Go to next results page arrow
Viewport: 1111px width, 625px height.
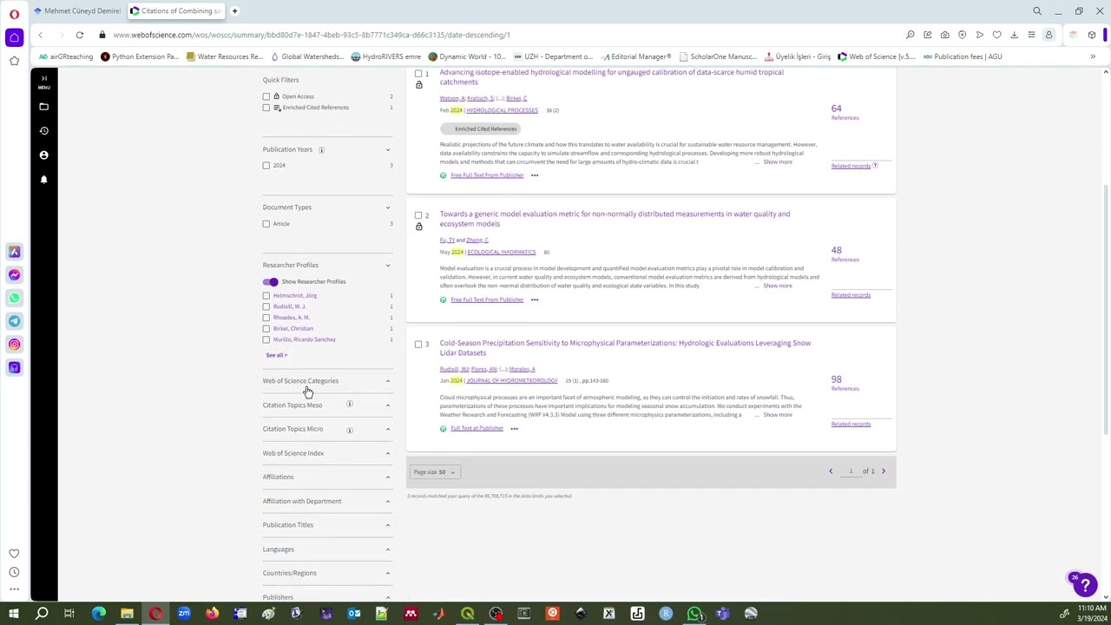[884, 471]
